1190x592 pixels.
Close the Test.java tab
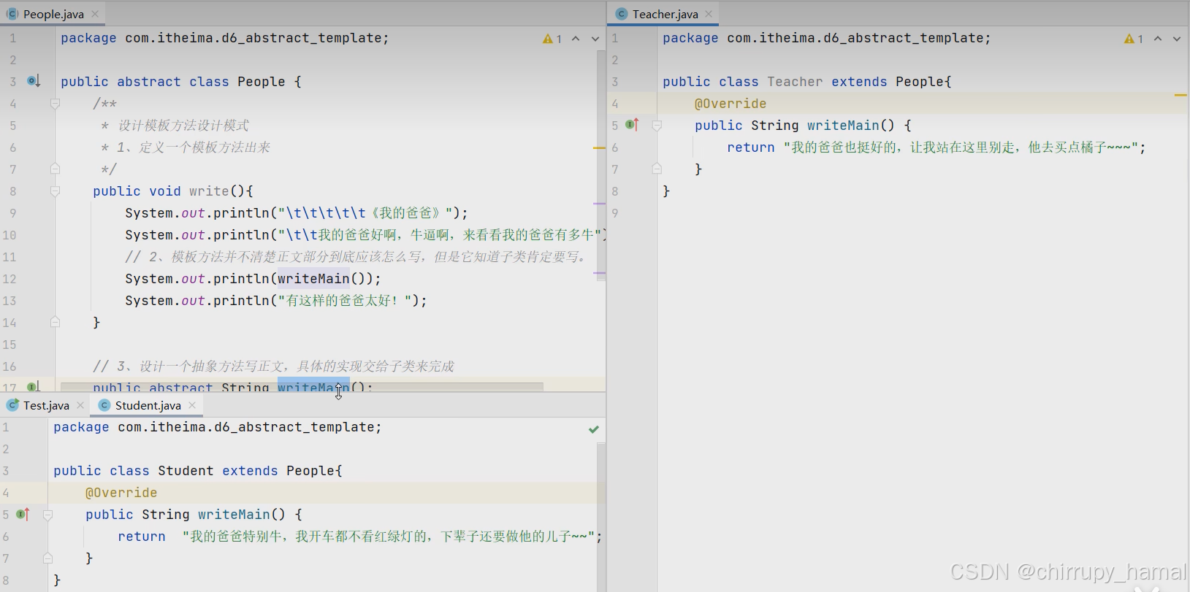point(80,405)
